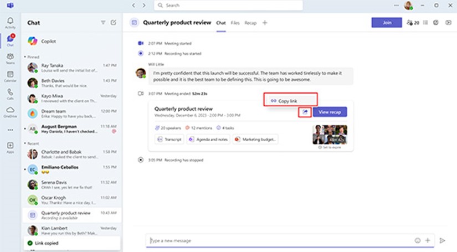Pop out the chat into new window
This screenshot has width=457, height=252.
point(448,23)
